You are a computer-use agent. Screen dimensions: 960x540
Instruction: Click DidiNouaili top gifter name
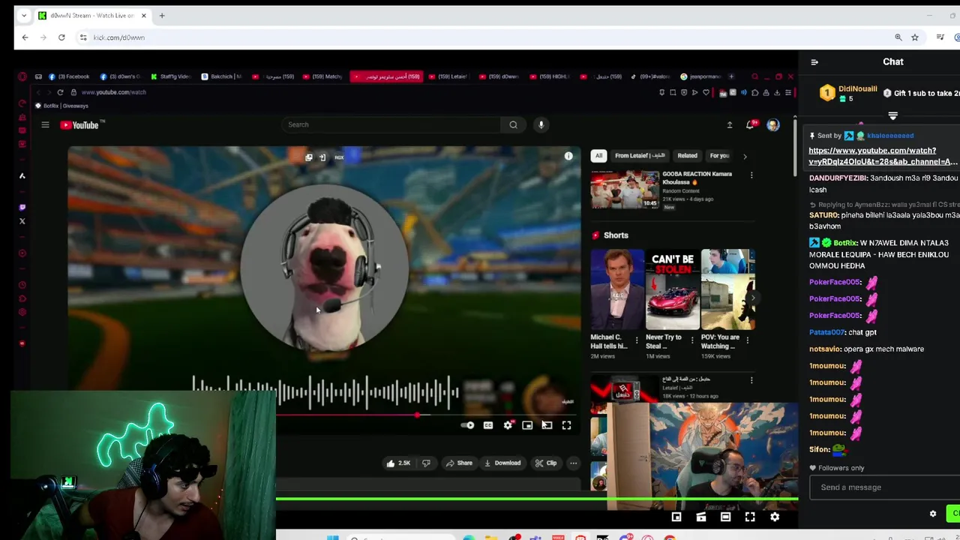click(857, 89)
